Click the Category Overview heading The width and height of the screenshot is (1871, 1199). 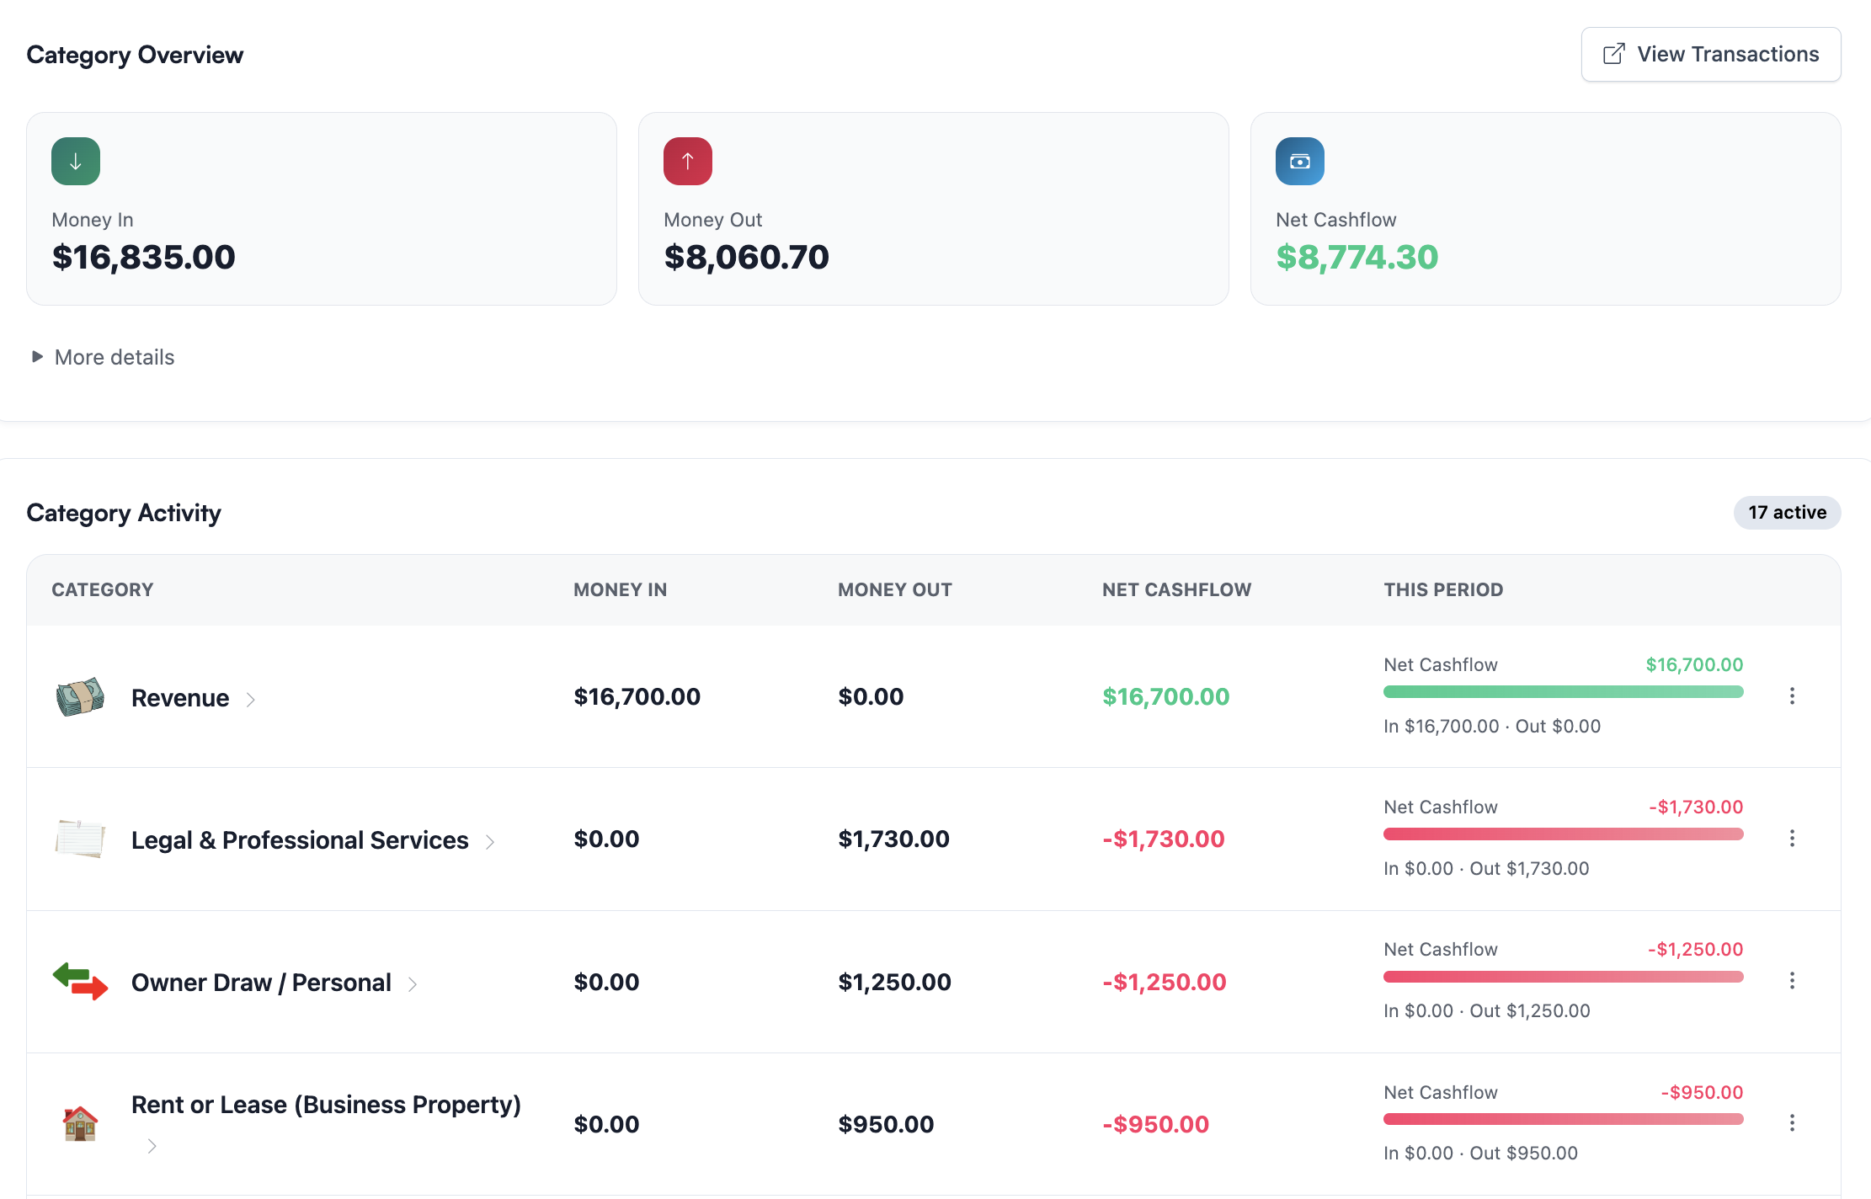[x=135, y=56]
